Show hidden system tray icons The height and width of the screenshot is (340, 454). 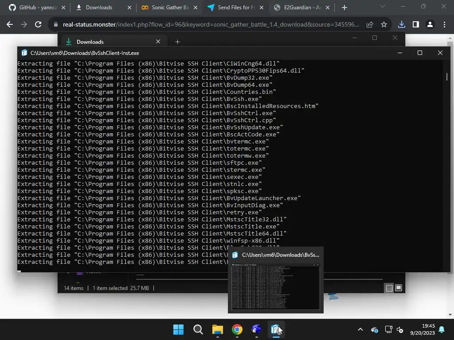360,329
